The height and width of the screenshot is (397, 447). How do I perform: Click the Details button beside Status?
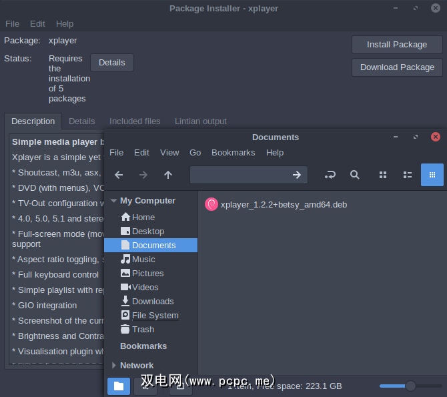[x=112, y=63]
